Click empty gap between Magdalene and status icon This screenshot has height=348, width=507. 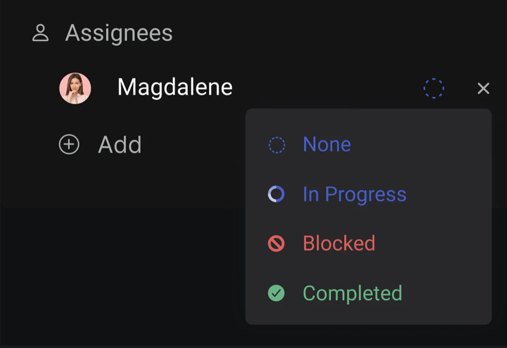coord(327,88)
